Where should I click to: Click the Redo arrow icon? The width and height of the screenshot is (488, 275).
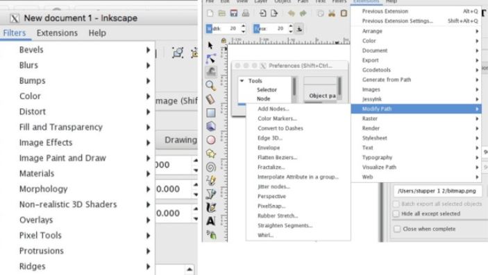point(303,13)
